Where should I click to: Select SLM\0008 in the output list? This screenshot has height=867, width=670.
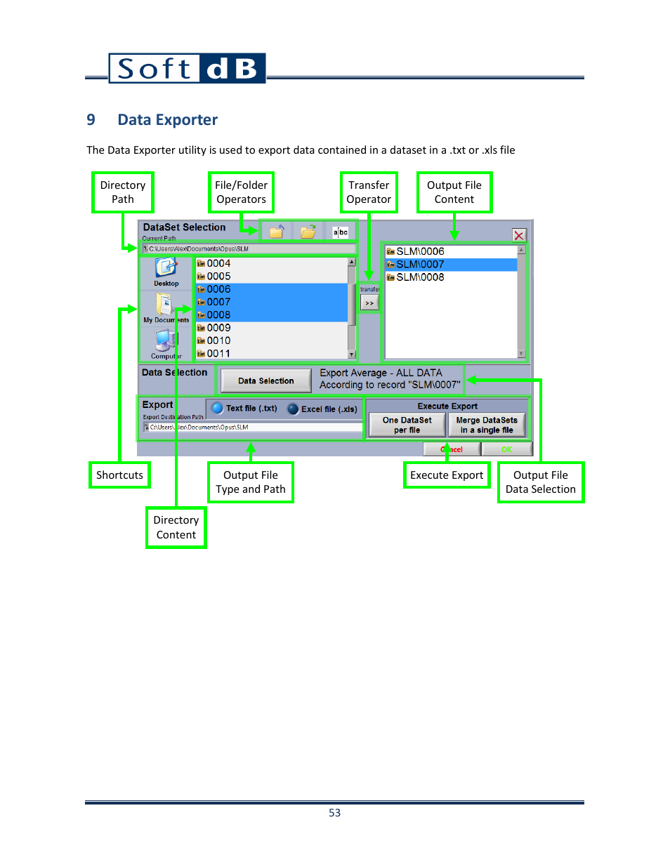(x=452, y=277)
